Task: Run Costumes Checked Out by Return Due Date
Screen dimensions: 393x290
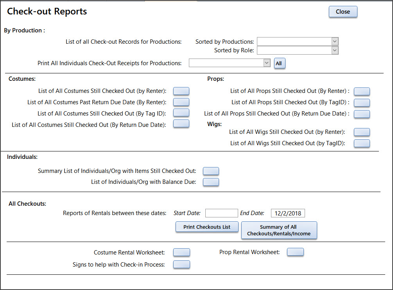Action: (181, 124)
